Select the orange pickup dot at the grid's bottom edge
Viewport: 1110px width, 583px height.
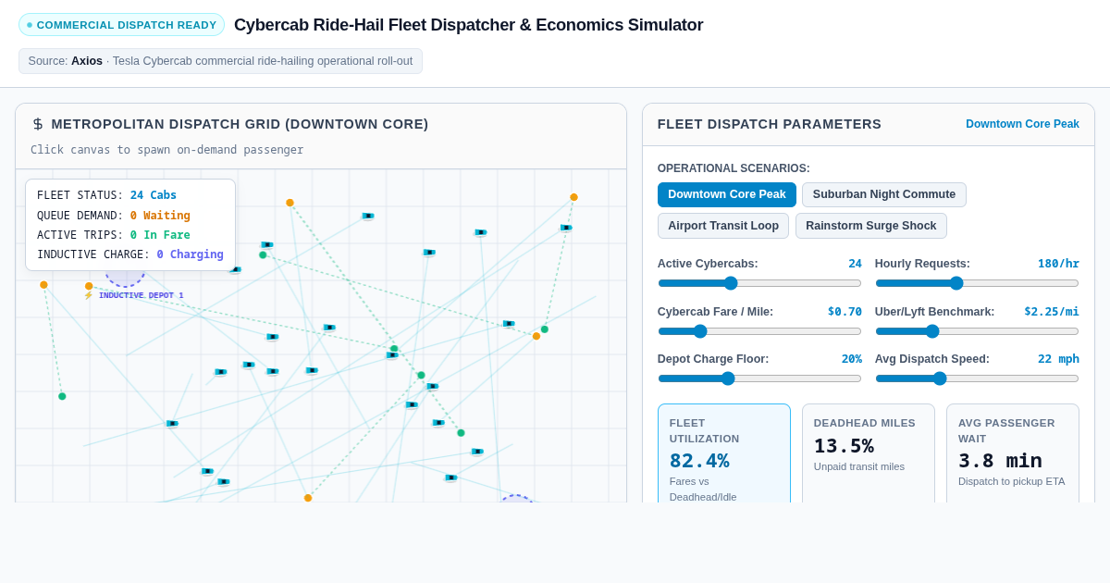(308, 498)
